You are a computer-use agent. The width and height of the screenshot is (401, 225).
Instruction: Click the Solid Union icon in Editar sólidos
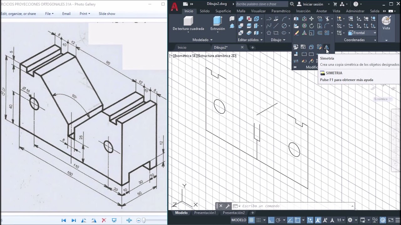tap(241, 19)
